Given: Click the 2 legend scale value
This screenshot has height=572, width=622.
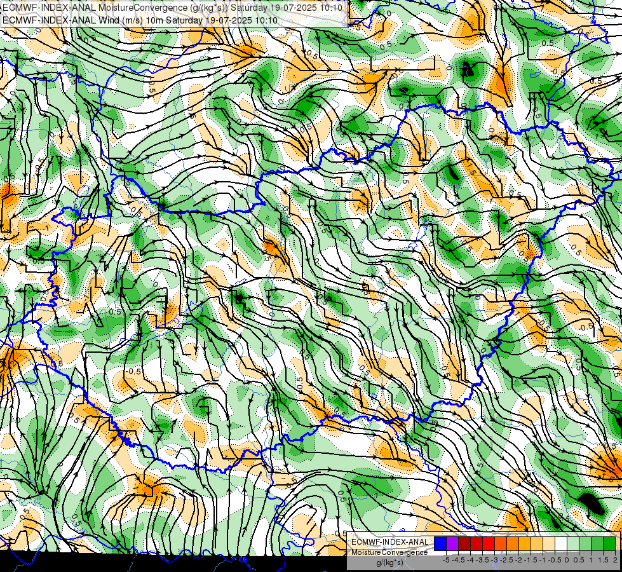Looking at the screenshot, I should (615, 560).
